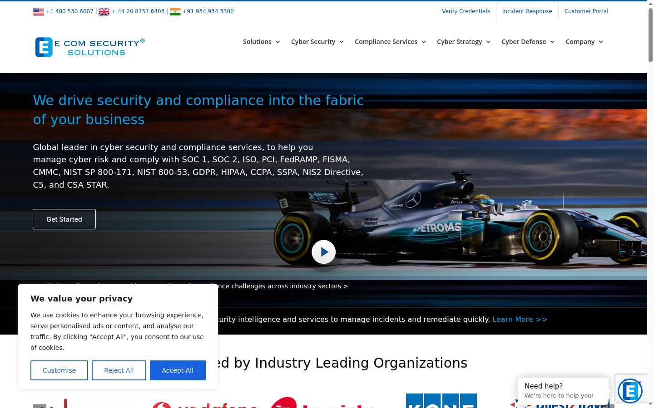Click the E Com Security Solutions logo
This screenshot has height=408, width=654.
click(90, 47)
